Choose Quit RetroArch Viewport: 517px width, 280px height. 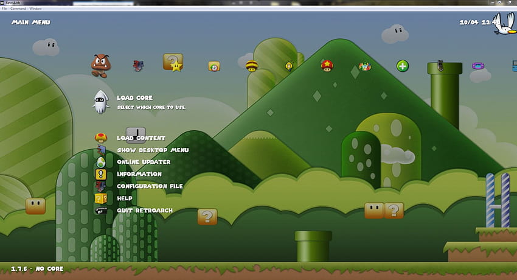145,211
